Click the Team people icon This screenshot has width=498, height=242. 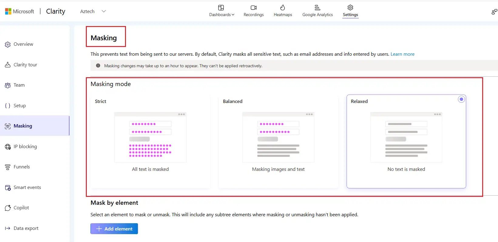pos(8,85)
